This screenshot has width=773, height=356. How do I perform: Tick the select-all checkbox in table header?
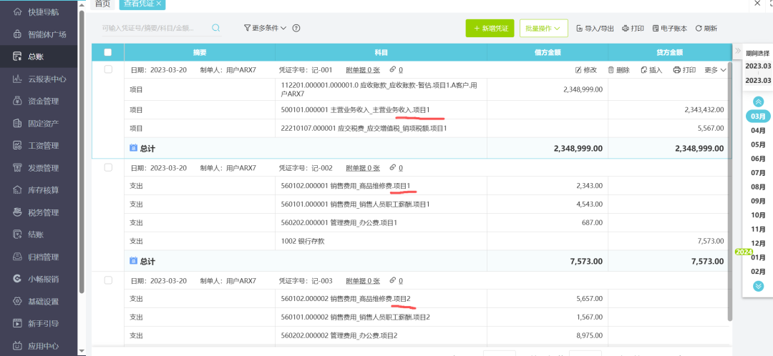tap(108, 52)
